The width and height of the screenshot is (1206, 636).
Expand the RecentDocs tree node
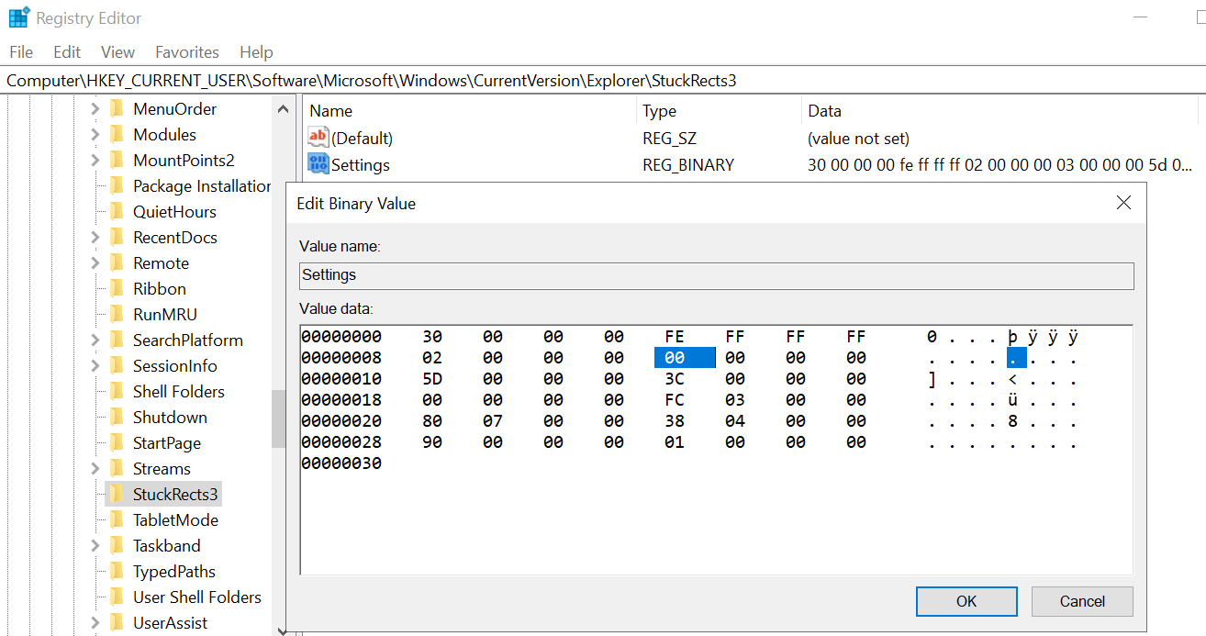[95, 237]
